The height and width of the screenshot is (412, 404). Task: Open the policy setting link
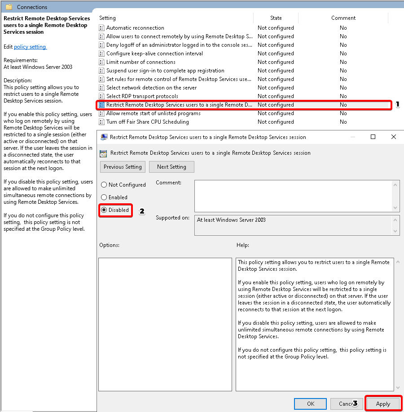click(30, 47)
